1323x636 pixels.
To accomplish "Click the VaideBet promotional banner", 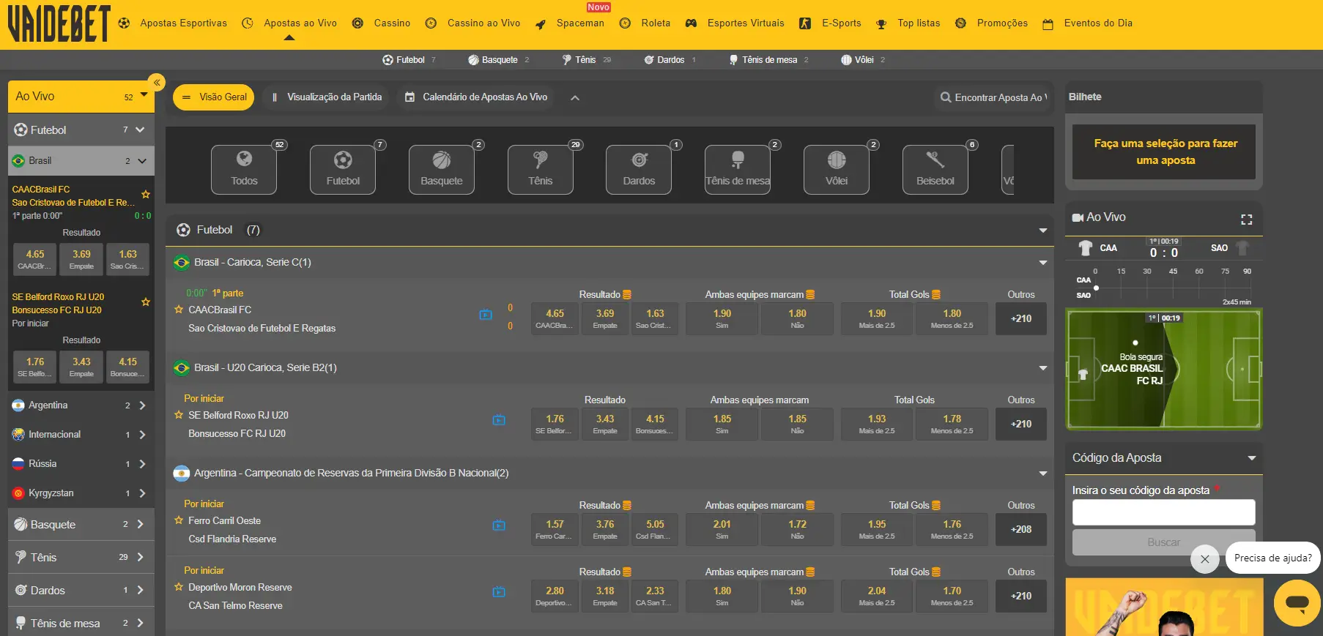I will point(1164,607).
